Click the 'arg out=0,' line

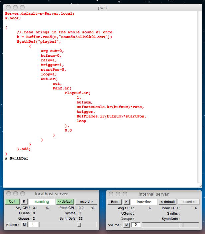click(x=52, y=51)
